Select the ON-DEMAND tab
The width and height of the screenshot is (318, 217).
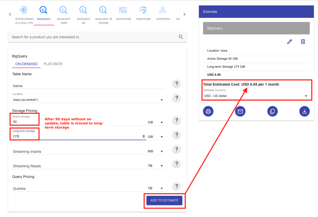click(x=26, y=64)
